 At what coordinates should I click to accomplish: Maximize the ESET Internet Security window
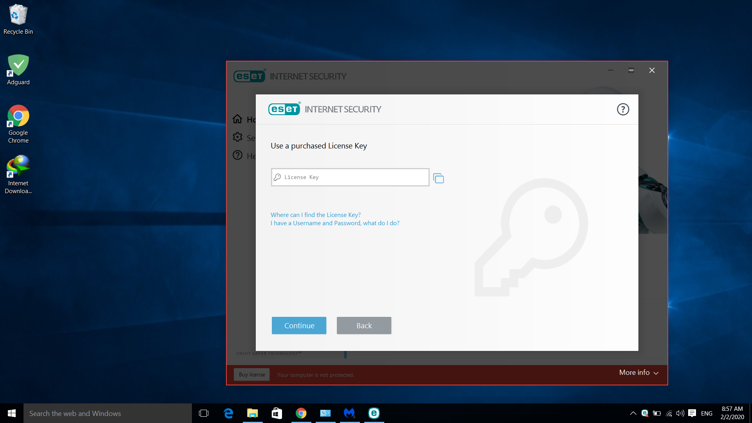pyautogui.click(x=631, y=70)
